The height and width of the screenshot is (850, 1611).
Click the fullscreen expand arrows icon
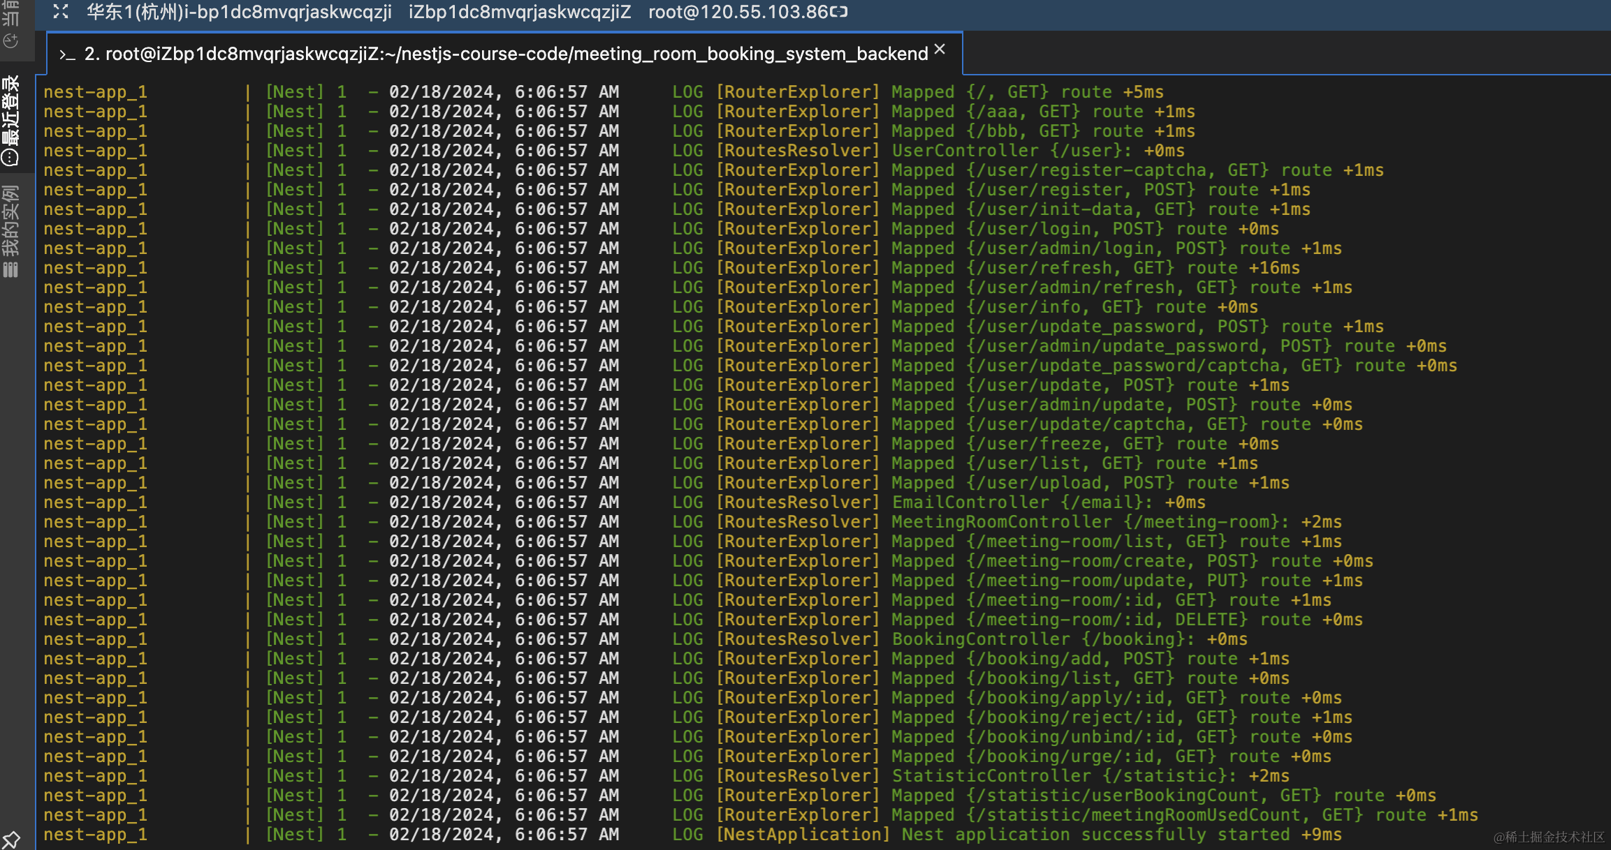(x=61, y=12)
